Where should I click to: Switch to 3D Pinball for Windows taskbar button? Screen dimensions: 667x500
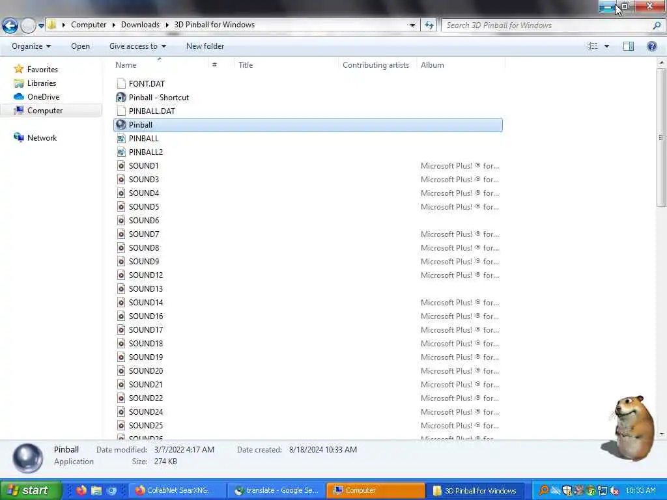(475, 491)
